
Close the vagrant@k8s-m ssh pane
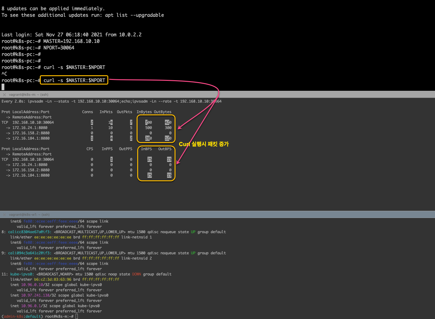4,95
